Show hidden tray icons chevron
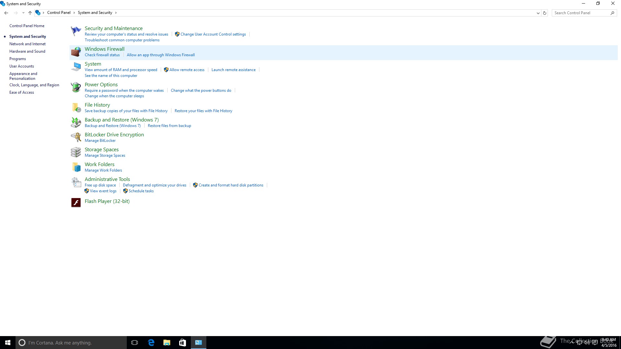The height and width of the screenshot is (349, 621). pyautogui.click(x=572, y=343)
